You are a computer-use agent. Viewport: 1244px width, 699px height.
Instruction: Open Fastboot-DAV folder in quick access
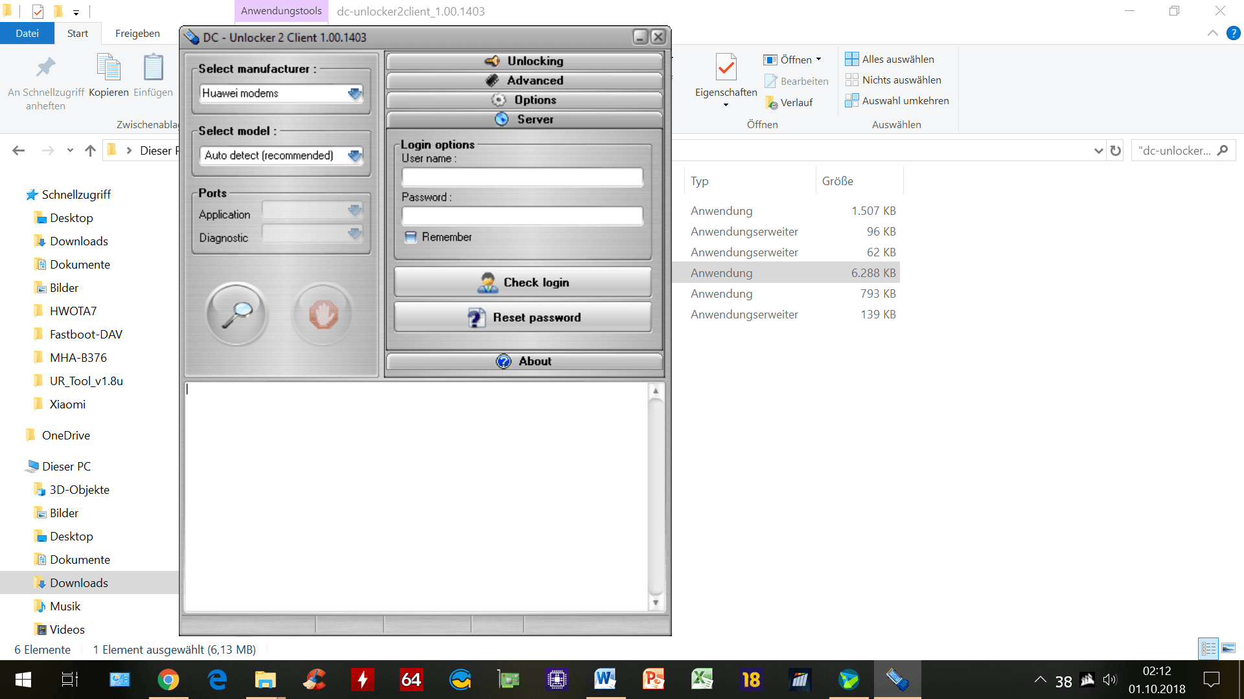coord(86,335)
